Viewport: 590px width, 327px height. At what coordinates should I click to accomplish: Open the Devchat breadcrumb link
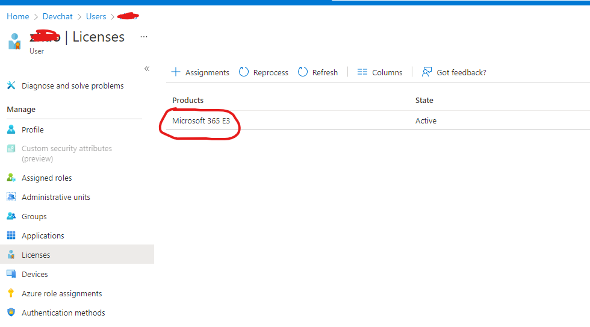click(x=57, y=16)
